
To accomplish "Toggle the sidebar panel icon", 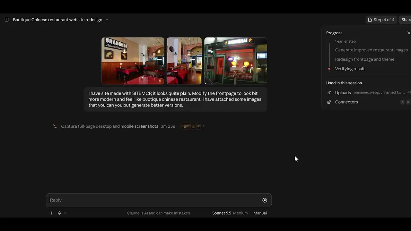I will [x=6, y=20].
